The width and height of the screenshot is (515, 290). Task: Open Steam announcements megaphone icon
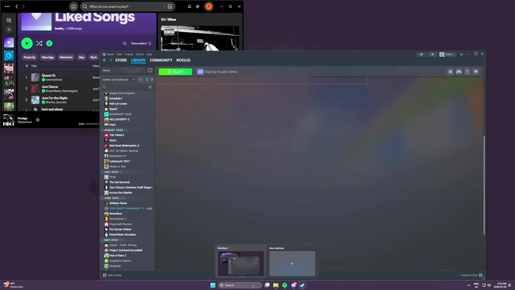point(421,54)
